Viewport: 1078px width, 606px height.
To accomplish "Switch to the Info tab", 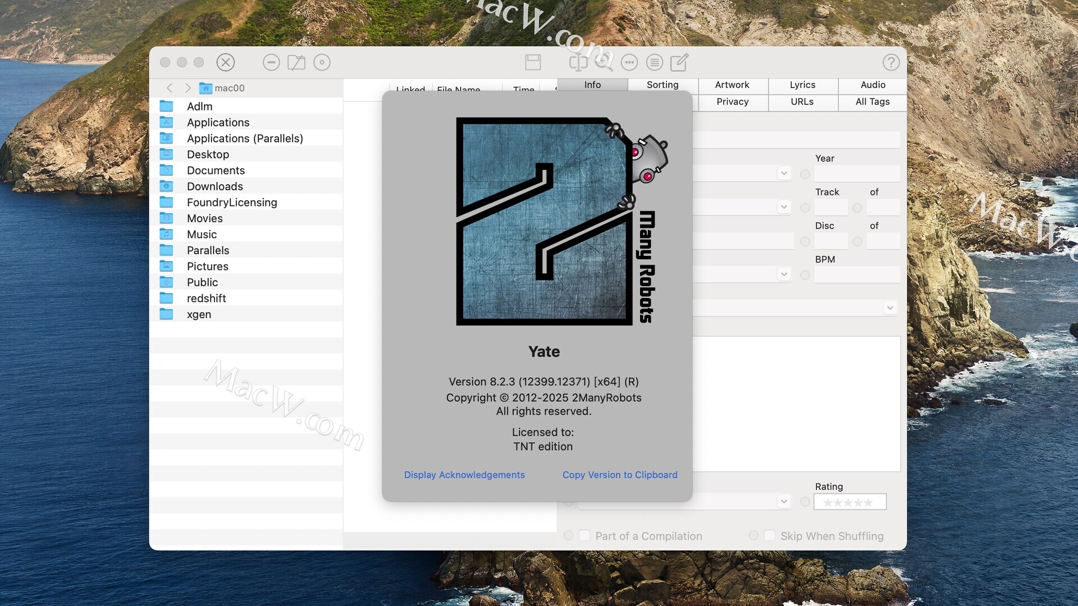I will (592, 85).
